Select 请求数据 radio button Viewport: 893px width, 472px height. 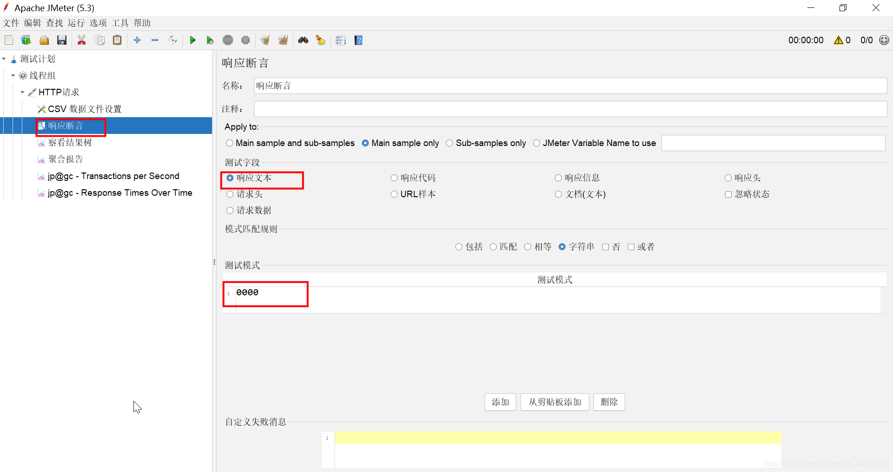click(x=230, y=211)
